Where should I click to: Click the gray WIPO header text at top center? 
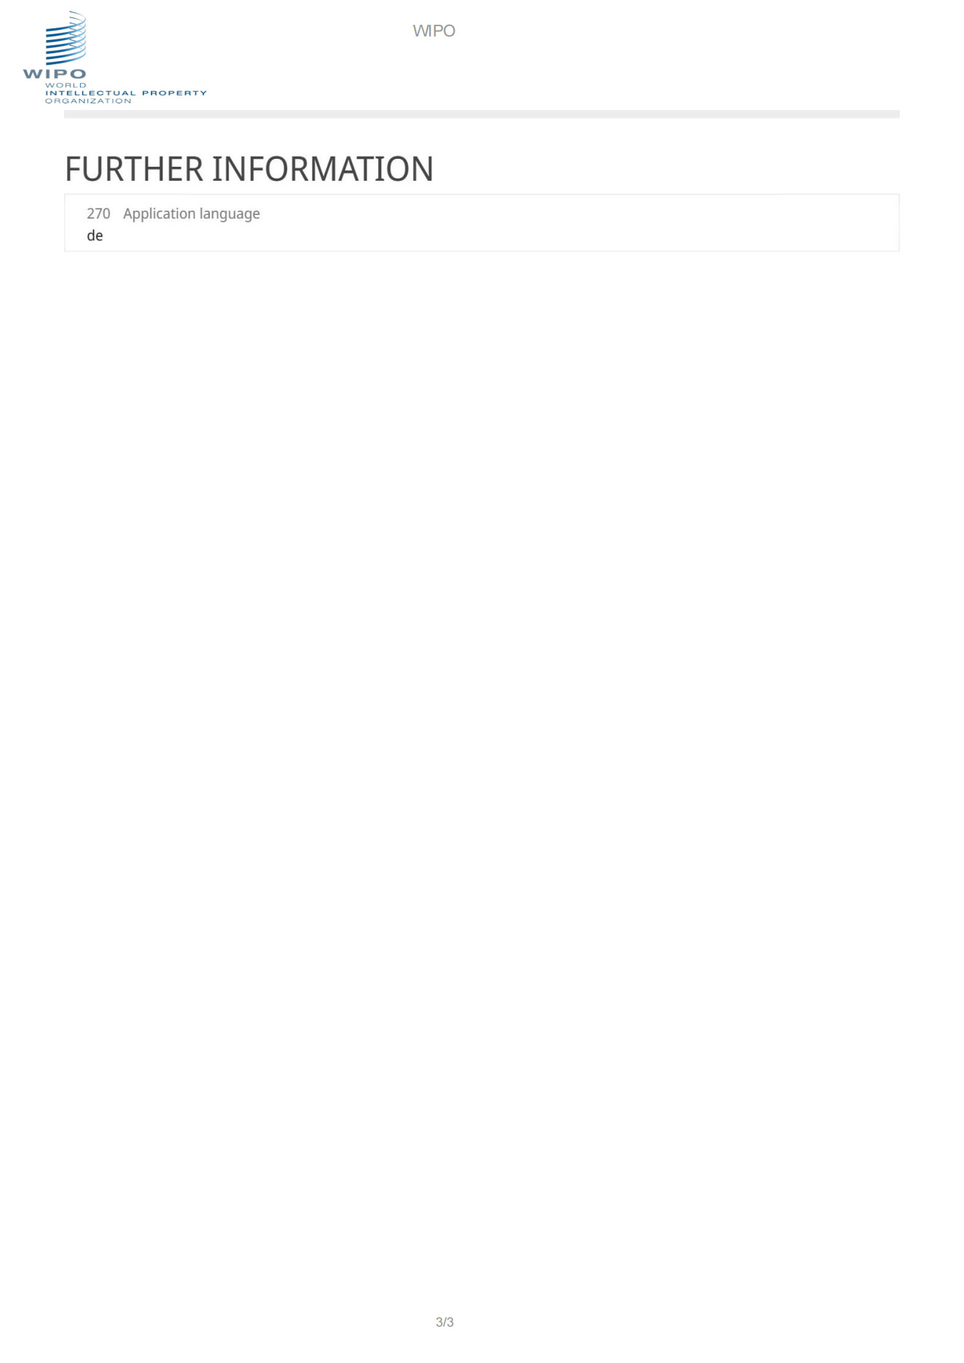click(434, 31)
